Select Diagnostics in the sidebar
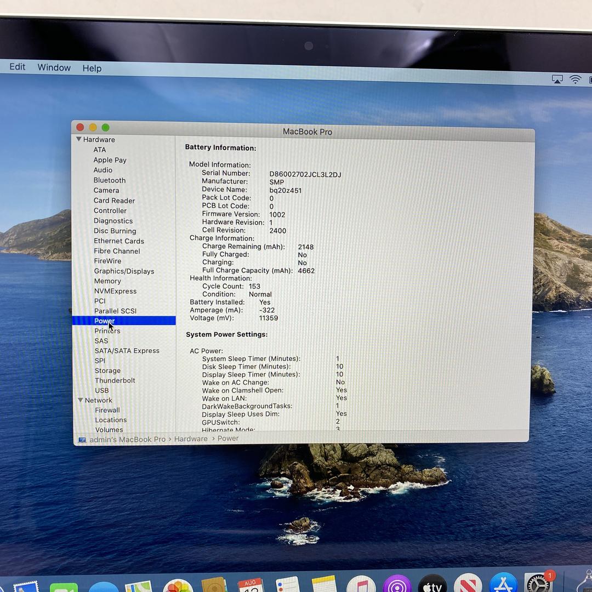 pos(113,221)
